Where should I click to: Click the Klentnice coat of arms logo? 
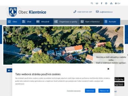click(x=13, y=12)
